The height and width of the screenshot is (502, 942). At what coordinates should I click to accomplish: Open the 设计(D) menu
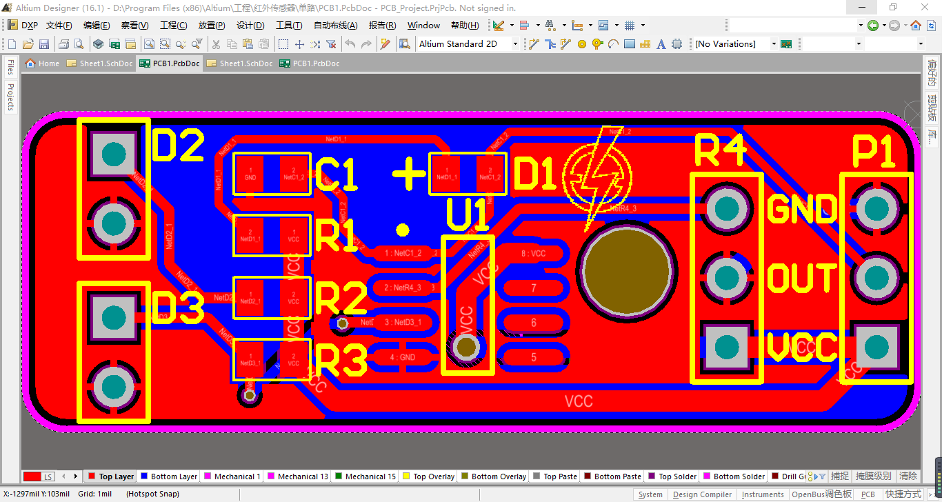tap(250, 26)
